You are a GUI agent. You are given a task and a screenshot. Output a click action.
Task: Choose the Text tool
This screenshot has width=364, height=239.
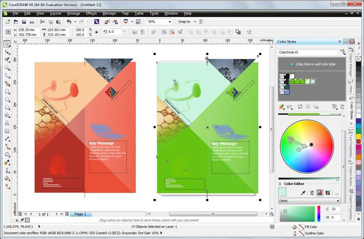[7, 123]
